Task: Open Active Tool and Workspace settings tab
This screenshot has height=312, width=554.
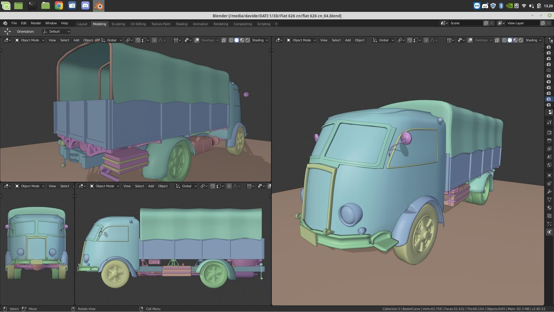Action: [x=549, y=122]
